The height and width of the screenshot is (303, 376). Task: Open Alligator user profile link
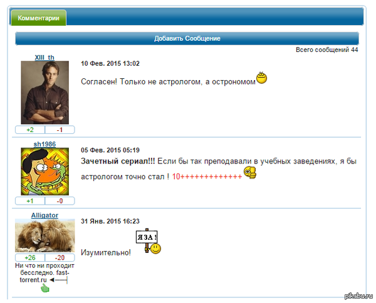click(44, 215)
